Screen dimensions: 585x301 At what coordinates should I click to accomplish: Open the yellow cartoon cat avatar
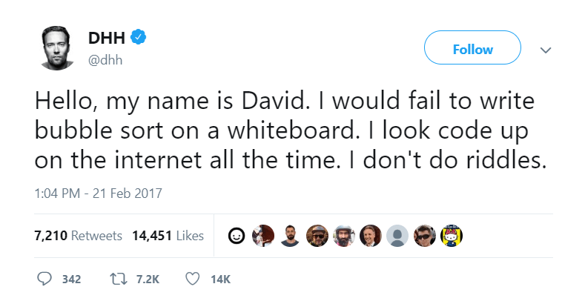[452, 236]
